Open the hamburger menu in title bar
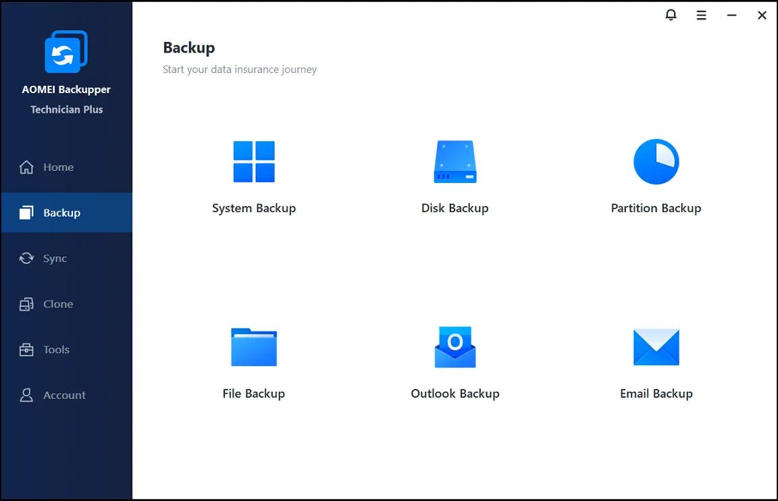The image size is (778, 501). point(702,15)
